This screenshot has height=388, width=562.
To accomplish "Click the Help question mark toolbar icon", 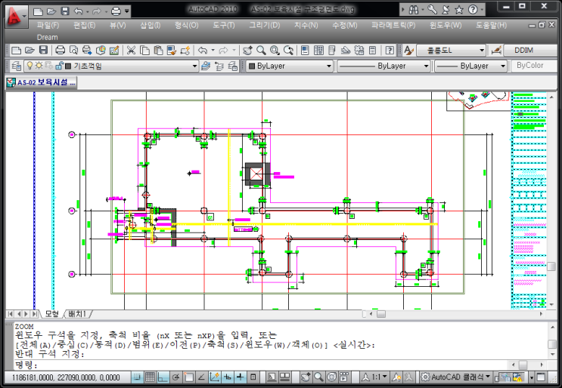I will (390, 51).
